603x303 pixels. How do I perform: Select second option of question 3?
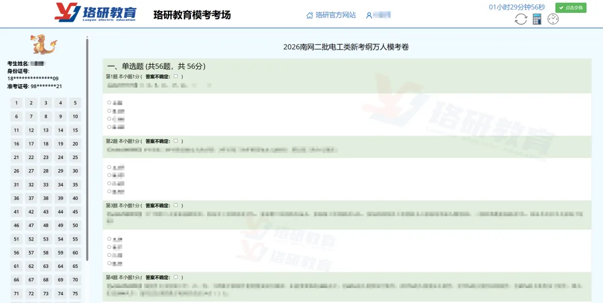point(109,247)
